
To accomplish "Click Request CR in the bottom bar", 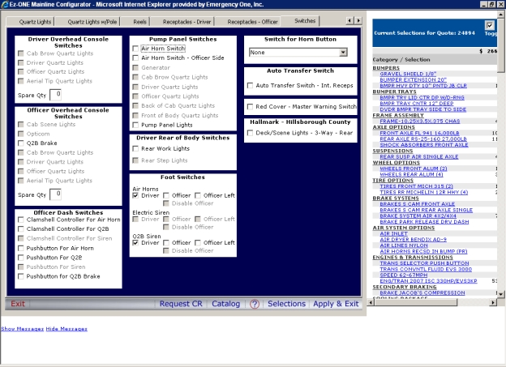I will 181,304.
